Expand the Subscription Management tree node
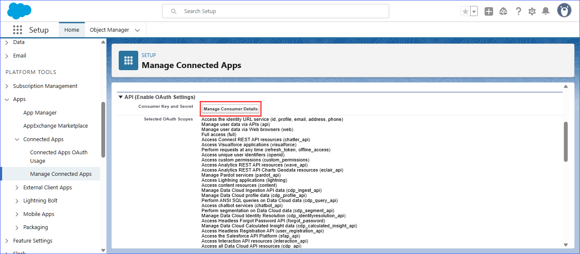 7,86
